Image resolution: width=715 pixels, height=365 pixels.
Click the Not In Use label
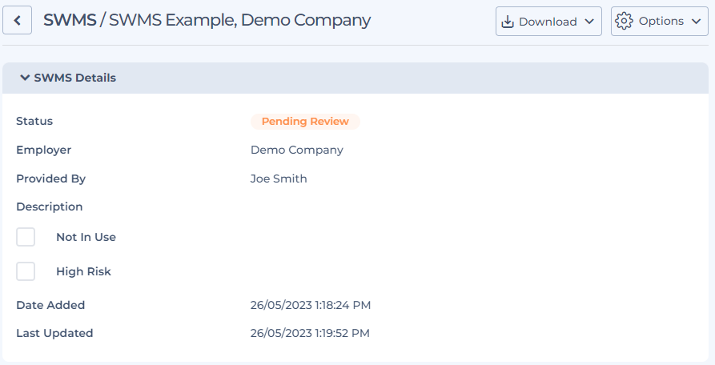point(86,237)
